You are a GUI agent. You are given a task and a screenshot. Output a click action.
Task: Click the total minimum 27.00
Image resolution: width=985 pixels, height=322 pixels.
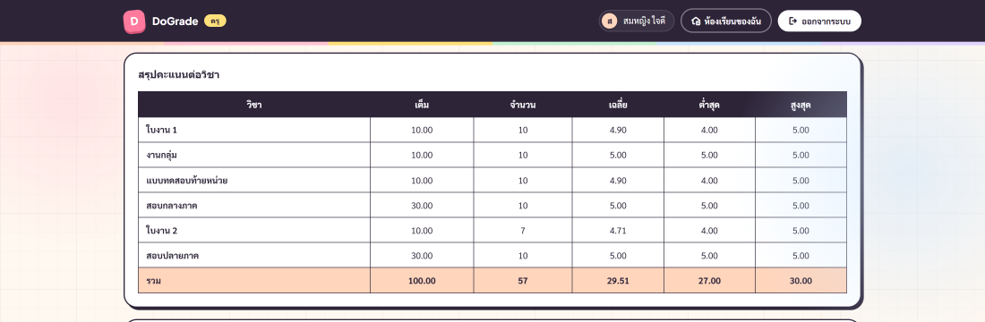pyautogui.click(x=709, y=281)
